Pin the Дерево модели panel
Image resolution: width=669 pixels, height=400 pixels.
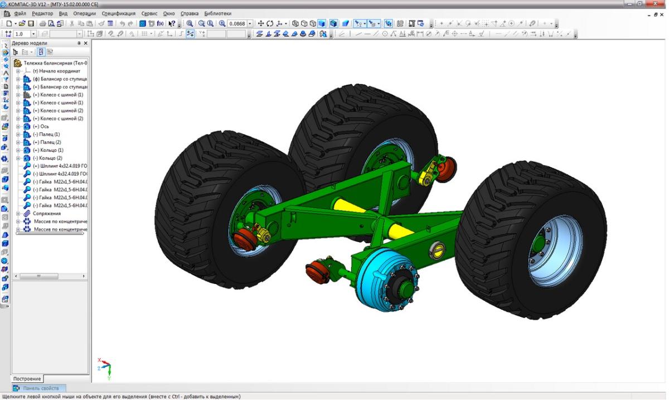(x=79, y=43)
